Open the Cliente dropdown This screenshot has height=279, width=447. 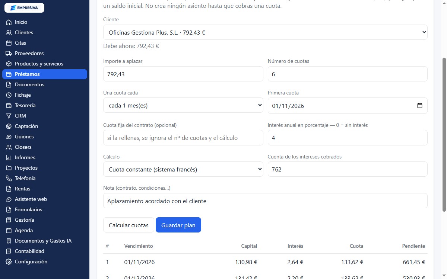click(265, 32)
